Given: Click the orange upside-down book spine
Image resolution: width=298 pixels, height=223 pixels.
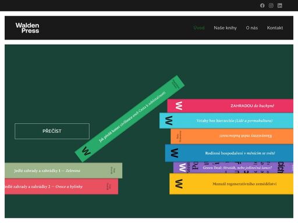Looking at the screenshot, I should pos(232,136).
